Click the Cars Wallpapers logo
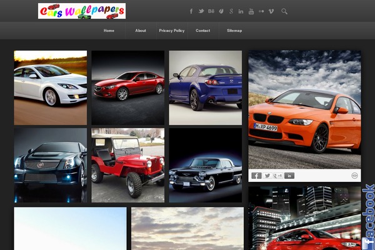Screen dimensions: 375x250 pyautogui.click(x=82, y=11)
